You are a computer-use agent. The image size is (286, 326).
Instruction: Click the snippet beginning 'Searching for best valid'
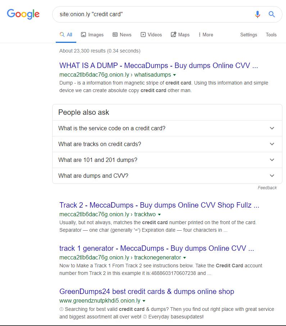coord(167,313)
